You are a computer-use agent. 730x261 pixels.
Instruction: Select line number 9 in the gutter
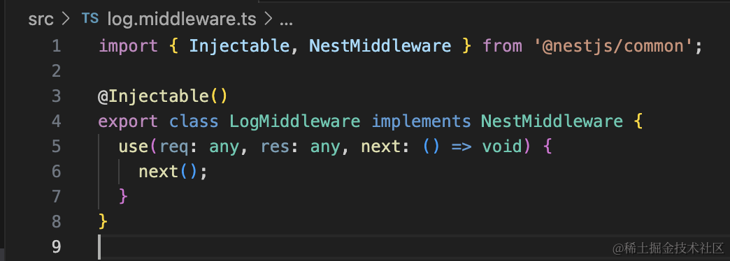pyautogui.click(x=57, y=246)
